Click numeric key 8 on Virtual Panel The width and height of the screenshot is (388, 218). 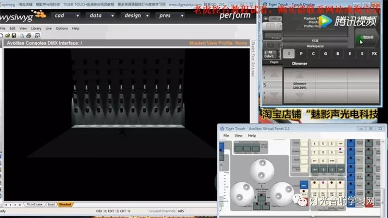(x=323, y=152)
